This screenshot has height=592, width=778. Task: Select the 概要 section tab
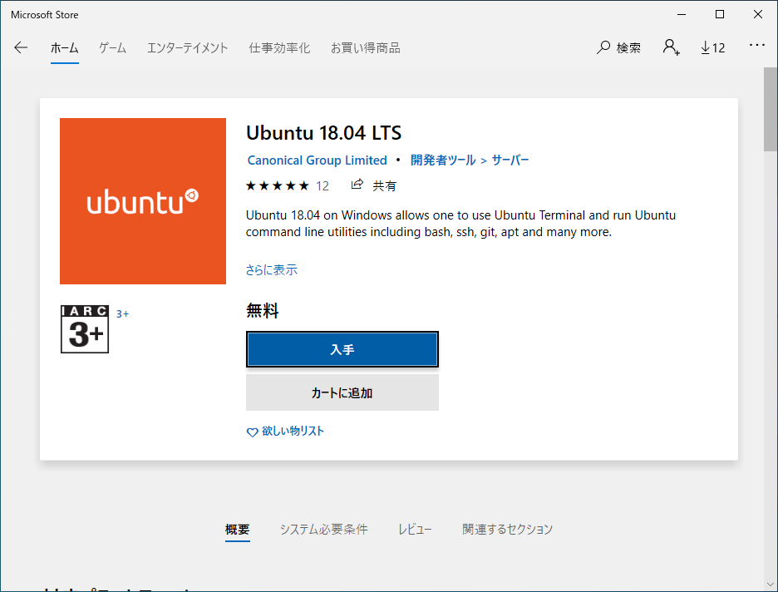pos(237,530)
